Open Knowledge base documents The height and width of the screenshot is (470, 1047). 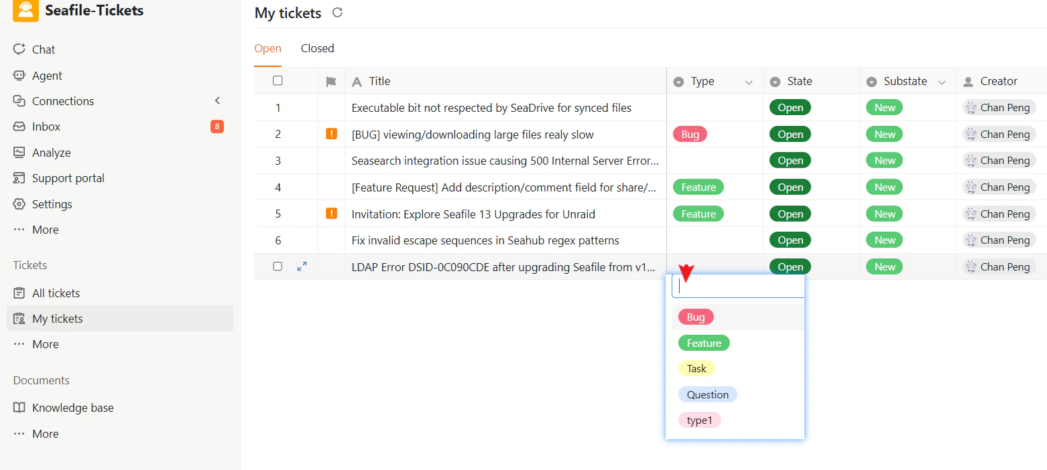[x=73, y=408]
